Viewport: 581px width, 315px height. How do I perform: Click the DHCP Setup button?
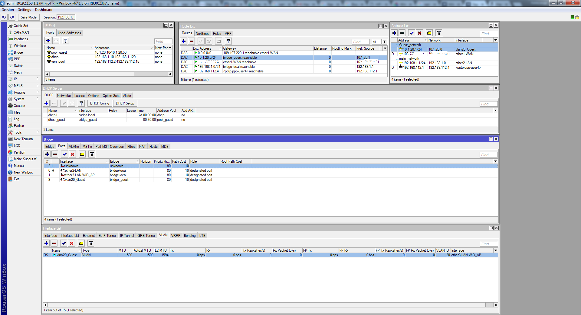tap(125, 103)
